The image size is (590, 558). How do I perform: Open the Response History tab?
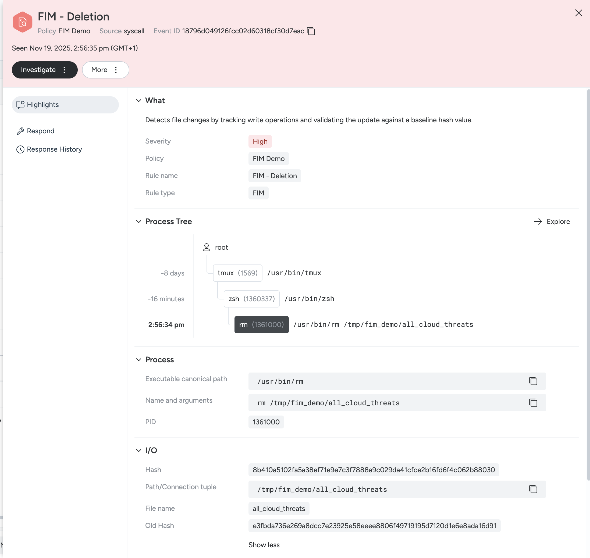[54, 149]
